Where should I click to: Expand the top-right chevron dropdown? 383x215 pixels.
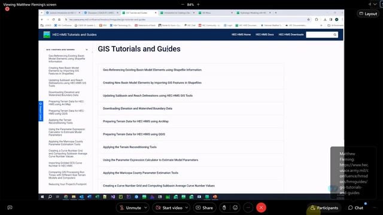click(x=375, y=4)
